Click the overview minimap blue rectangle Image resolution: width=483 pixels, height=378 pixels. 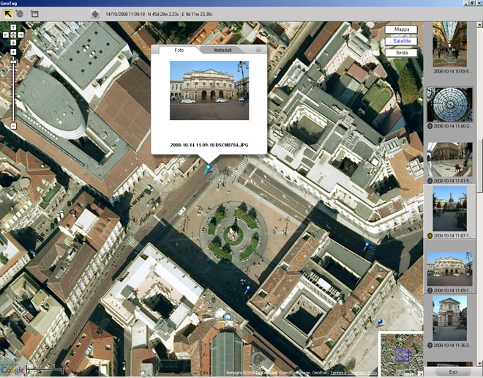tap(402, 355)
